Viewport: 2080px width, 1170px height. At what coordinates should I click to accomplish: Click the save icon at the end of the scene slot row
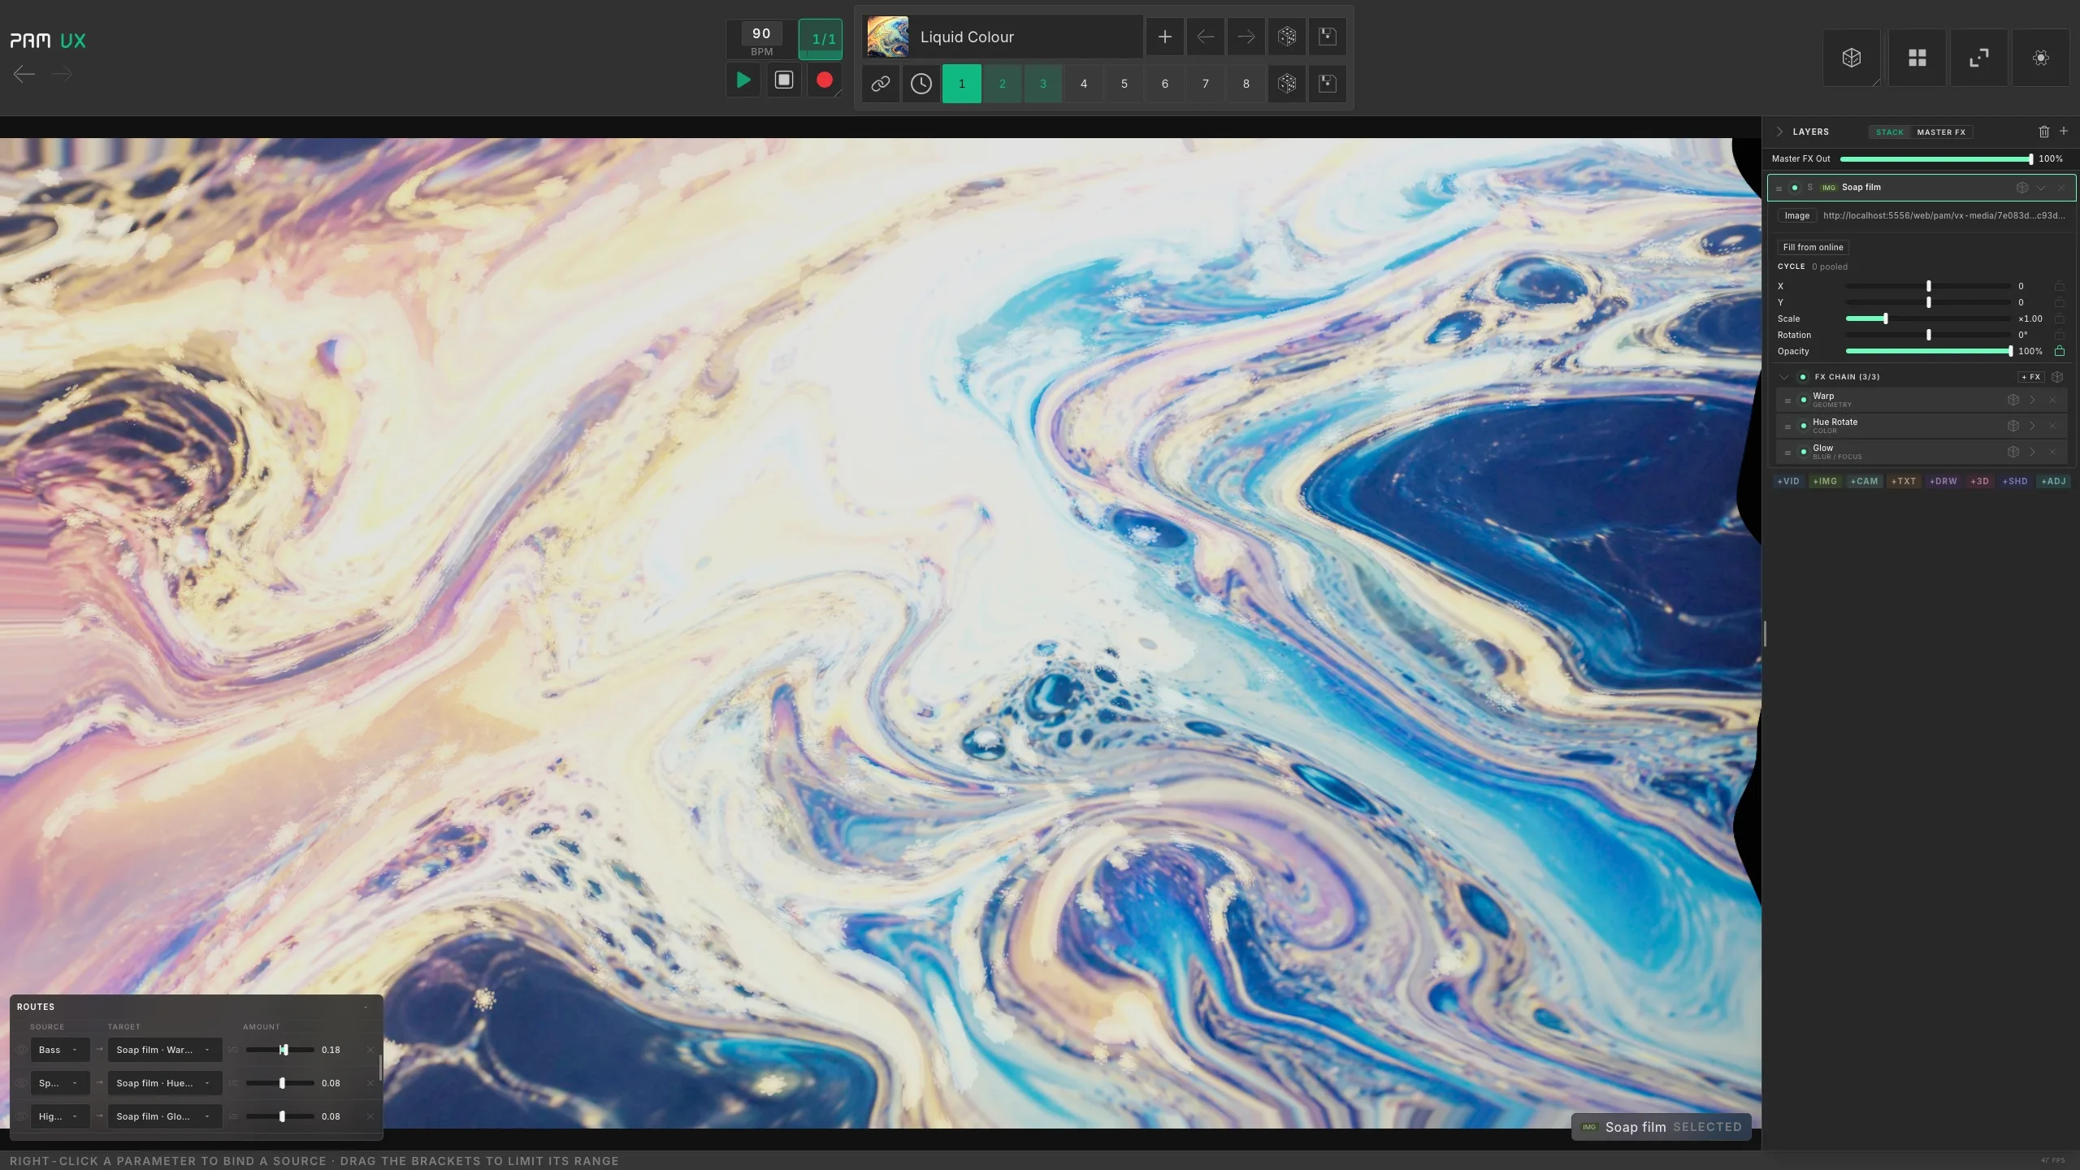coord(1327,84)
